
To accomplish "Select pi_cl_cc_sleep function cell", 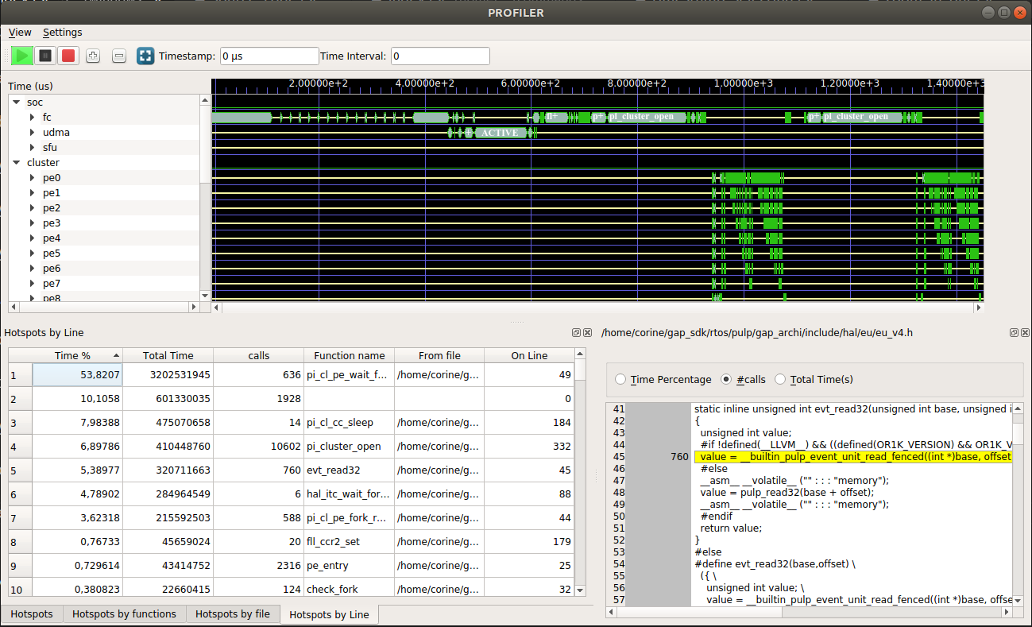I will click(350, 423).
